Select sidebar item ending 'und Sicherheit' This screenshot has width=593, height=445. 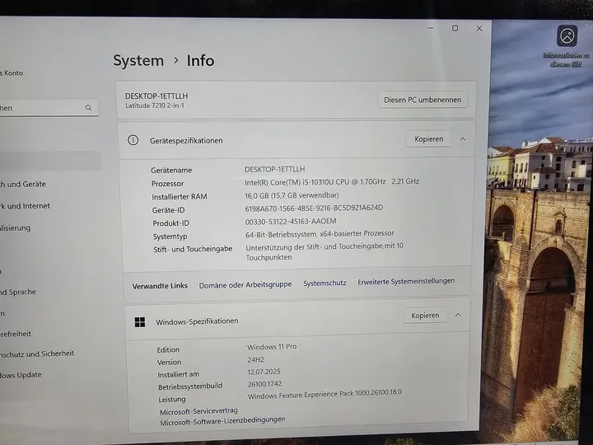click(37, 354)
